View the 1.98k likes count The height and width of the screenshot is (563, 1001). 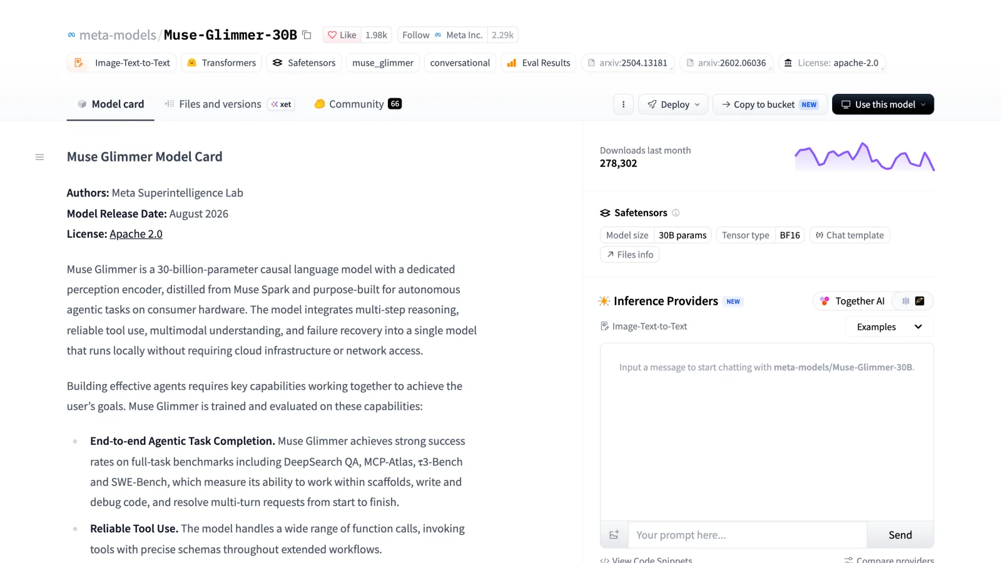pyautogui.click(x=376, y=35)
